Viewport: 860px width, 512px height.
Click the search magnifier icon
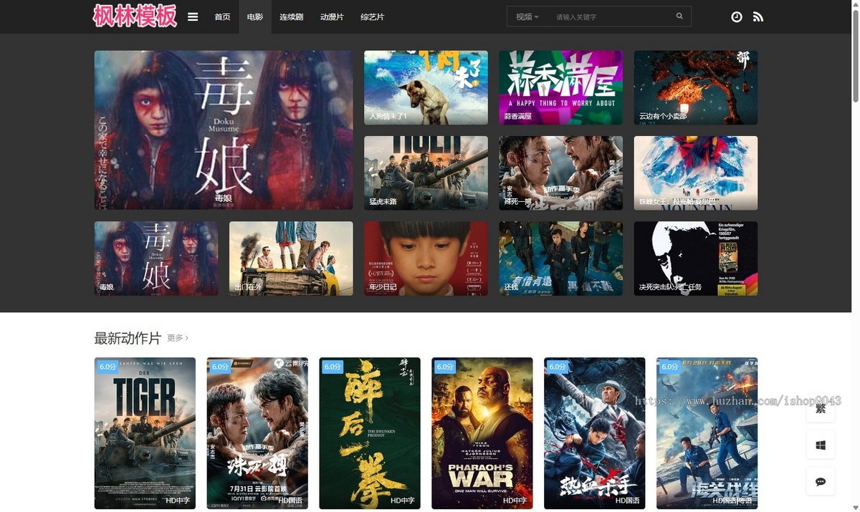679,16
